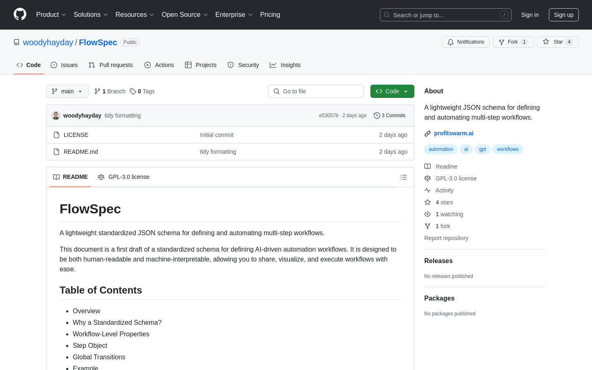This screenshot has width=592, height=370.
Task: Open the Packages section heading
Action: [439, 298]
